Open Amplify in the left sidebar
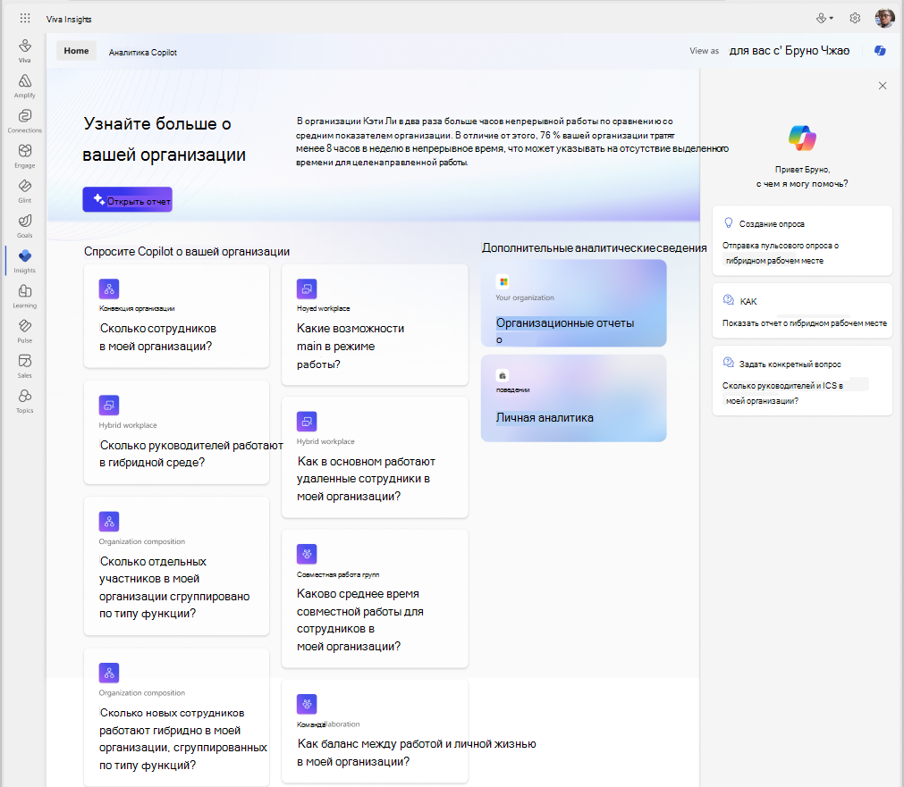 click(x=25, y=86)
